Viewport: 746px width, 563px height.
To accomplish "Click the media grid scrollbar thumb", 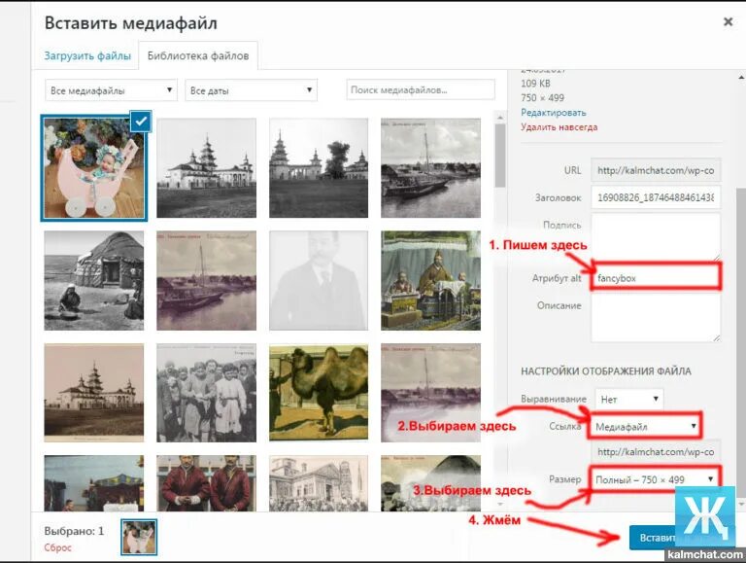I will (x=499, y=156).
